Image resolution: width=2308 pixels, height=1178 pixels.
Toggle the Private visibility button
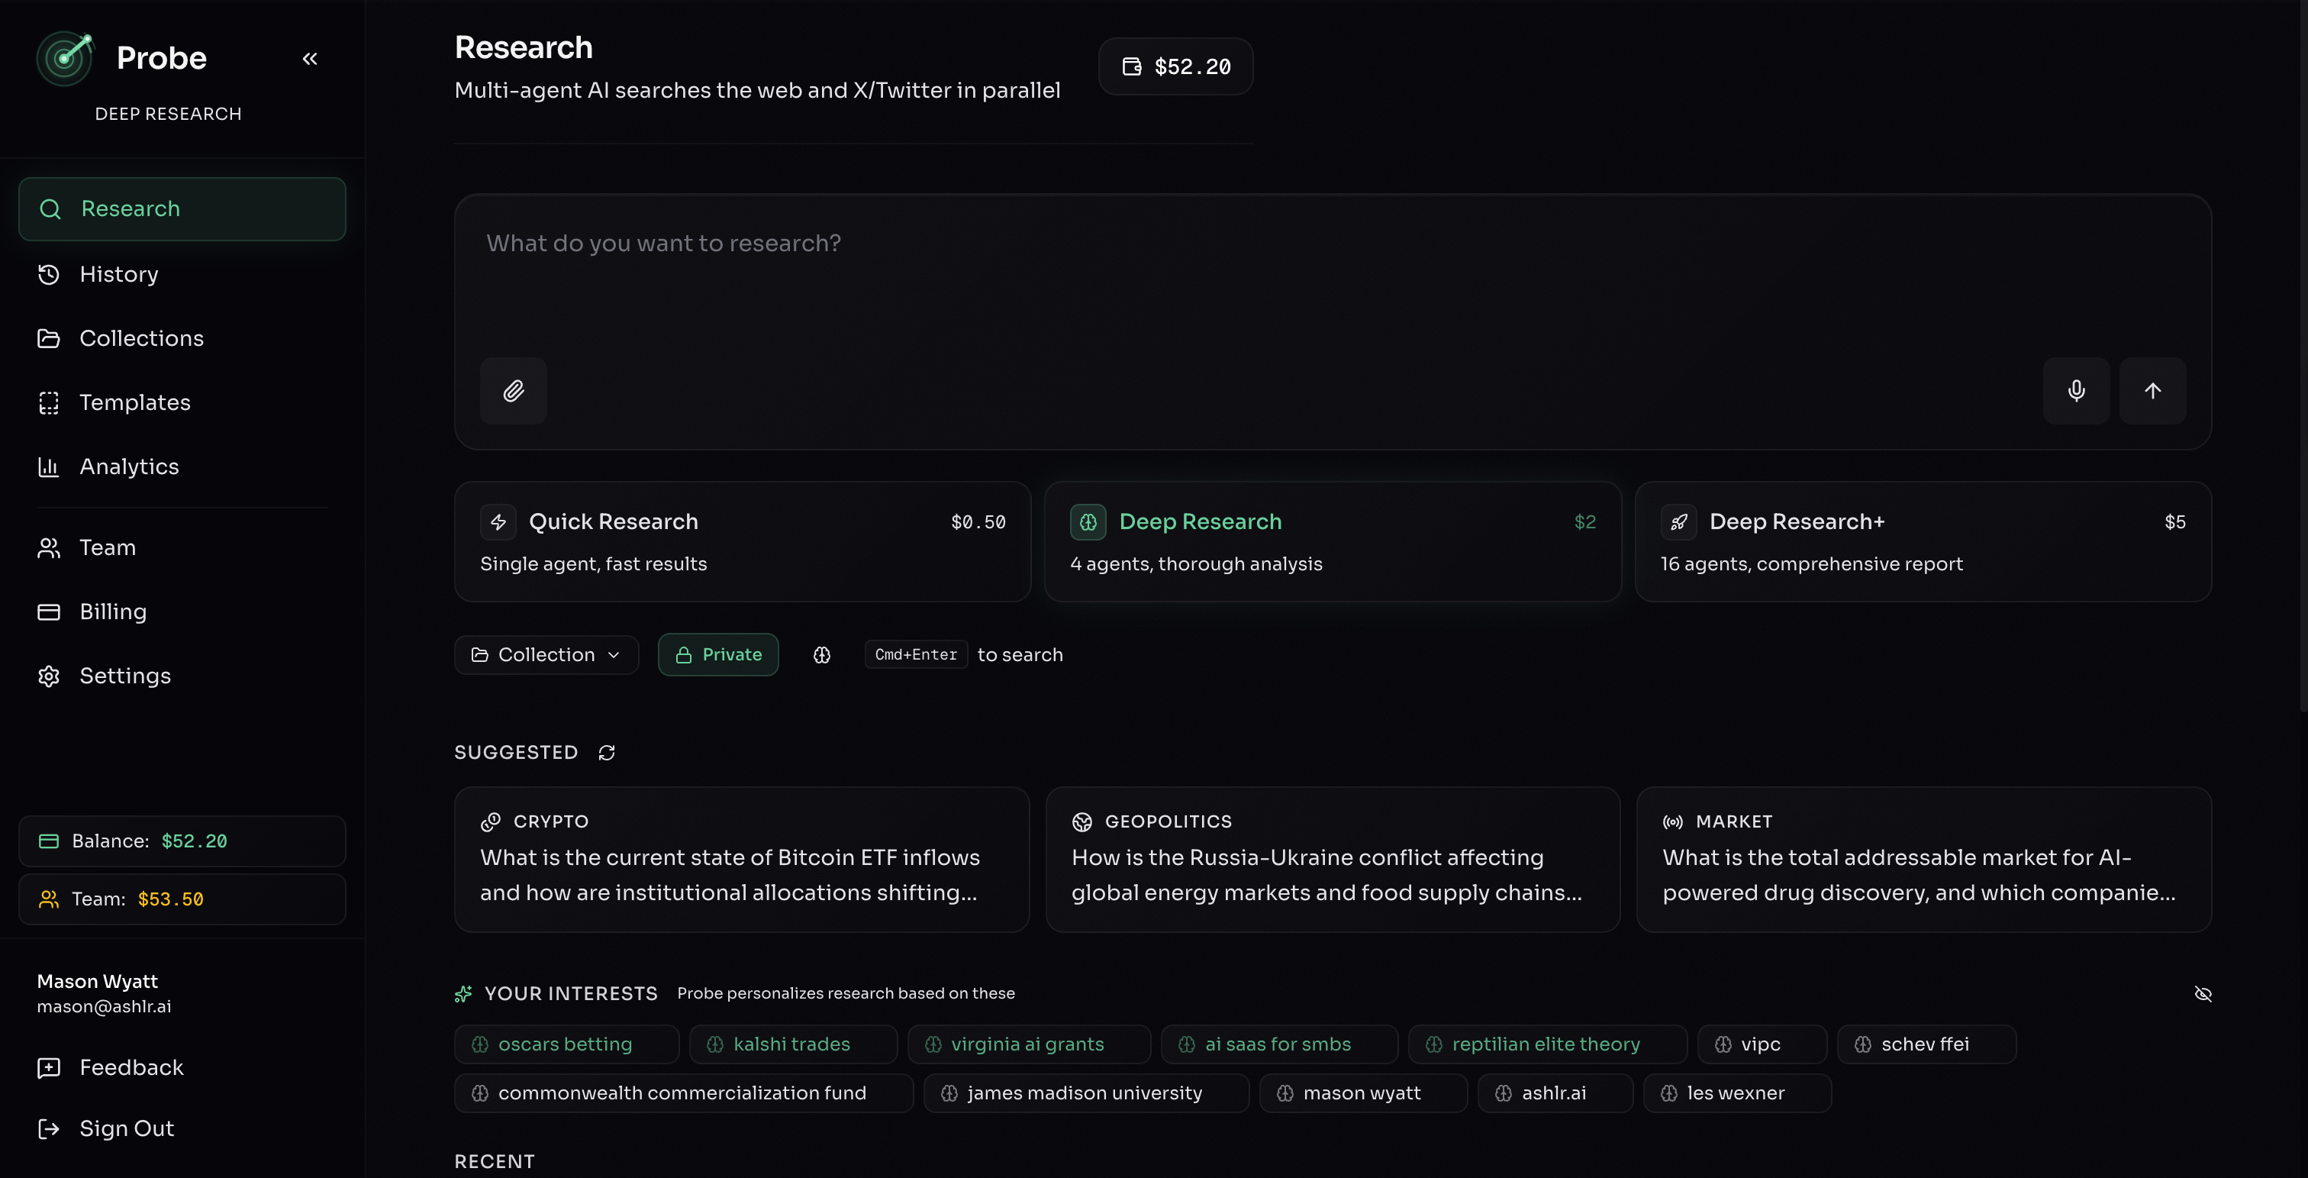(x=718, y=655)
